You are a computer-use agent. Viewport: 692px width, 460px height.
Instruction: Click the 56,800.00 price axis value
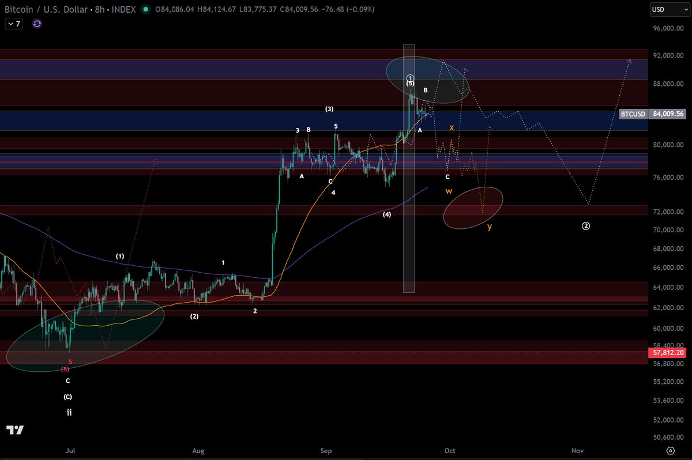pos(668,364)
